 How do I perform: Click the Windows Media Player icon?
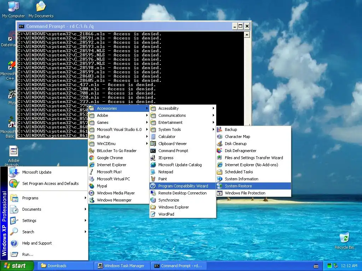point(92,193)
